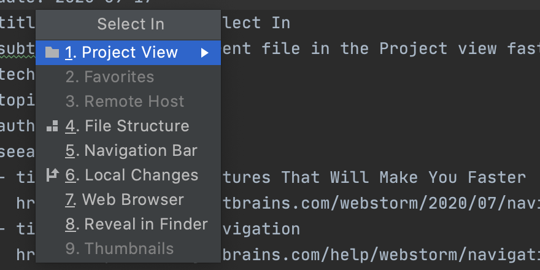Click the File Structure icon
The width and height of the screenshot is (540, 270).
coord(52,126)
